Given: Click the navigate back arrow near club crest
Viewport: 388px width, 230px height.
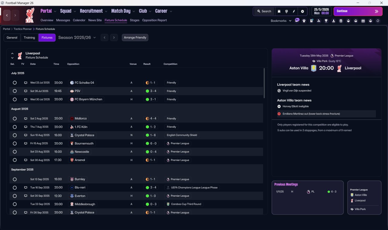Looking at the screenshot, I should [7, 15].
